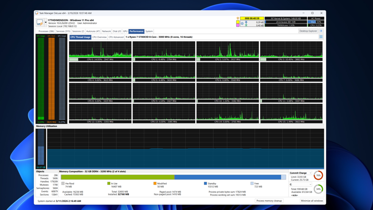373x210 pixels.
Task: Click the green CPU Usage vertical meter
Action: tap(41, 79)
